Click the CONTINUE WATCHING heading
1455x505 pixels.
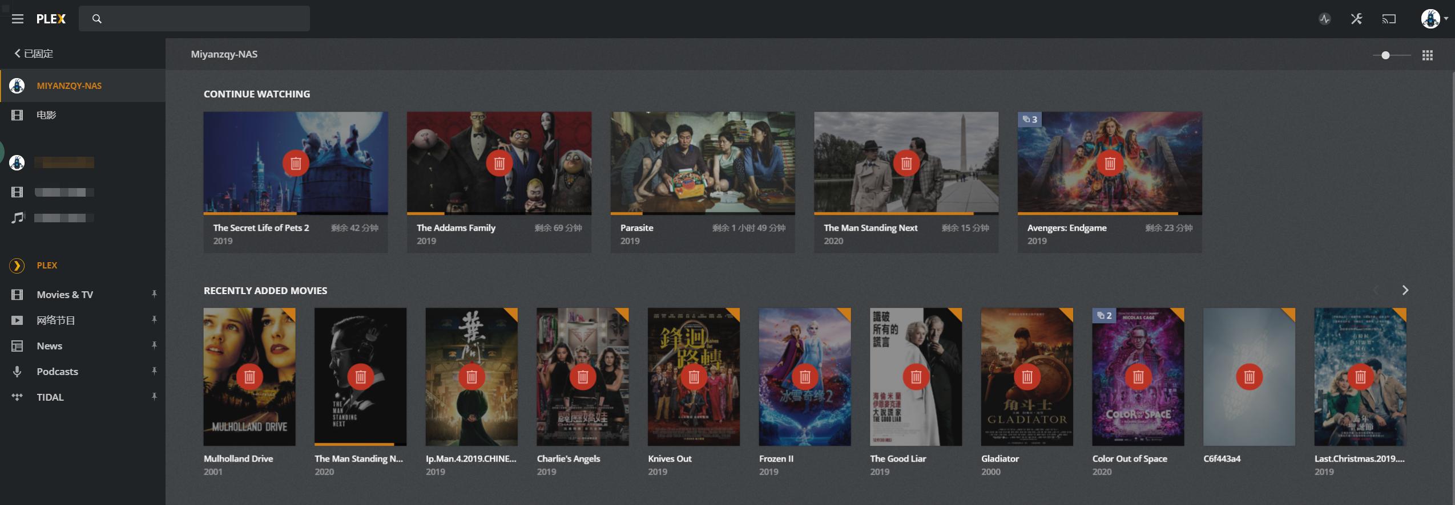[257, 94]
